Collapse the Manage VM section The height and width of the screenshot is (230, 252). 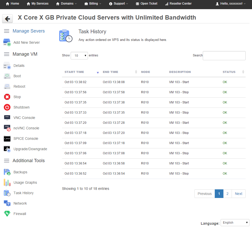(x=7, y=54)
